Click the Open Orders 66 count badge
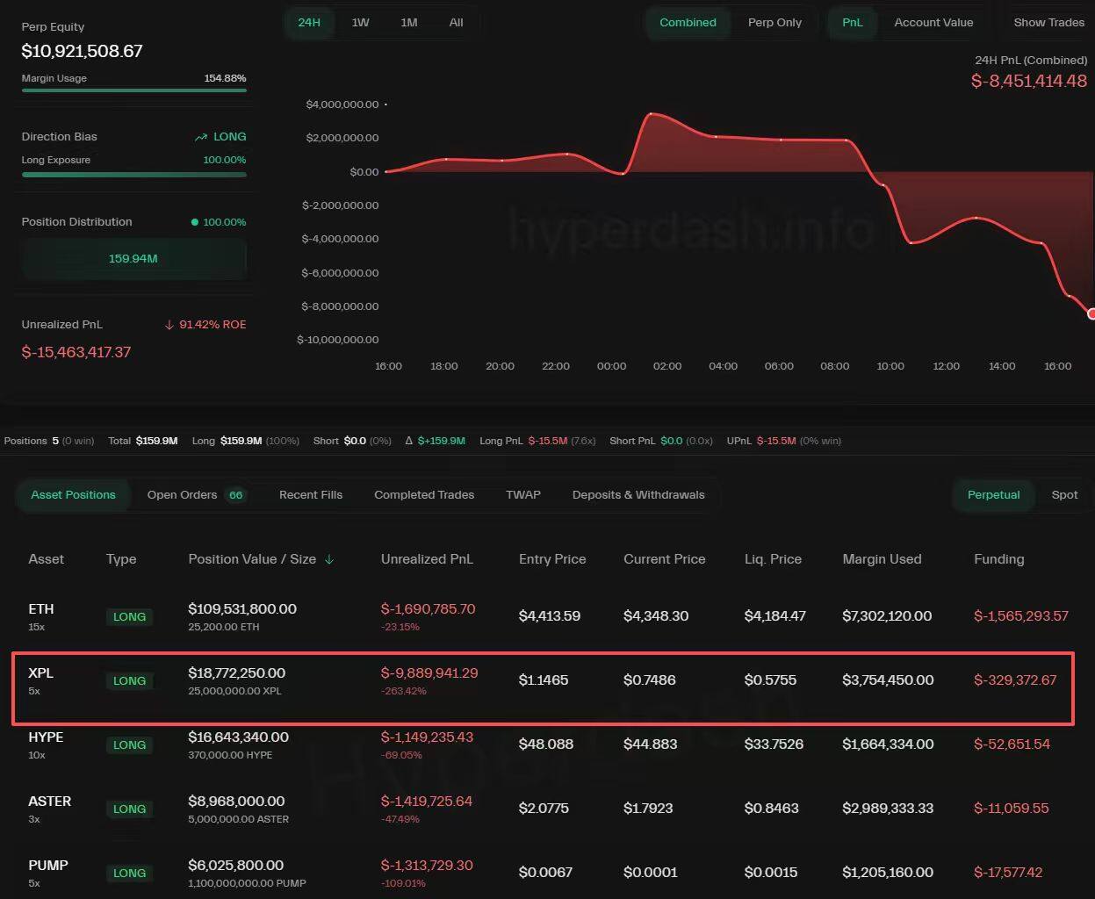Image resolution: width=1095 pixels, height=899 pixels. click(235, 495)
